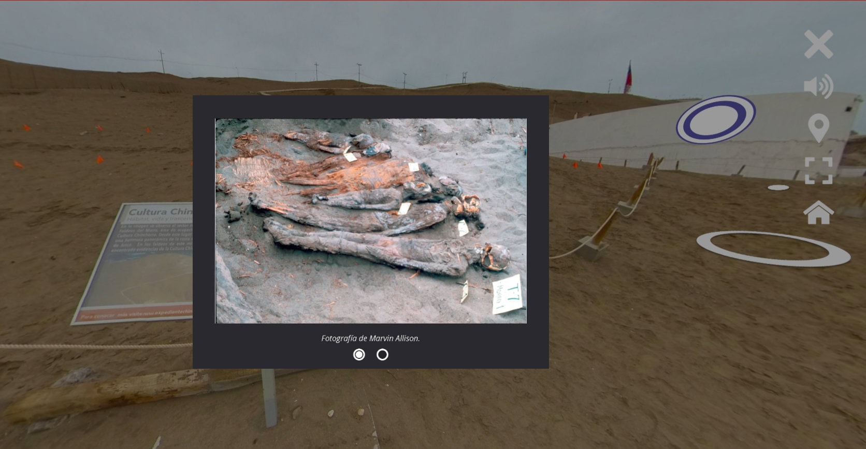This screenshot has width=866, height=449.
Task: Enter fullscreen mode with the brackets icon
Action: click(x=818, y=170)
